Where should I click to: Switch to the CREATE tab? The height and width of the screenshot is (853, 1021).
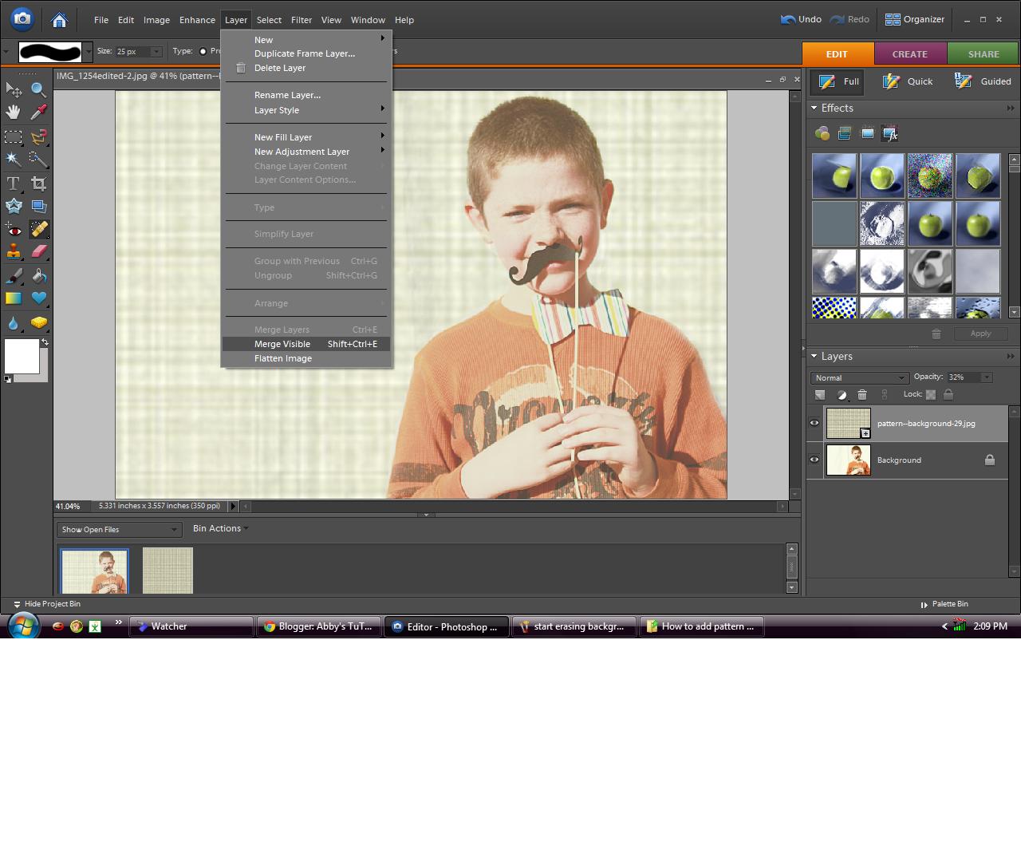click(x=910, y=53)
